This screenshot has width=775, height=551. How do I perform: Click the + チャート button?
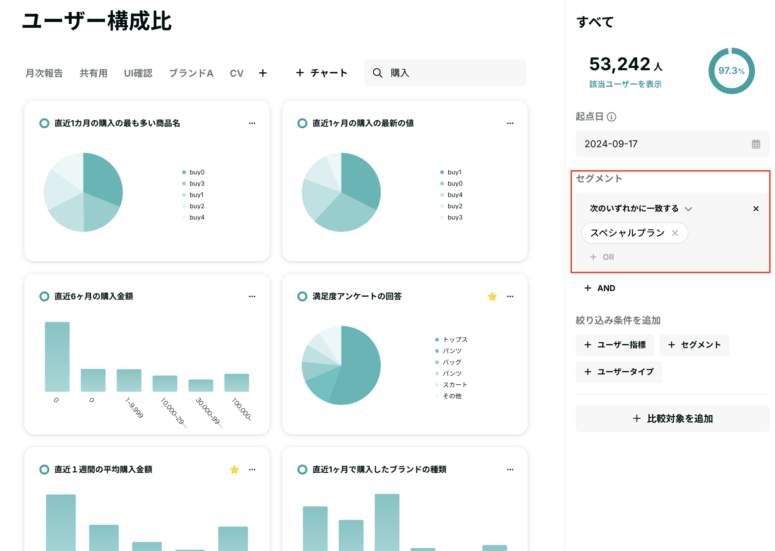click(322, 73)
